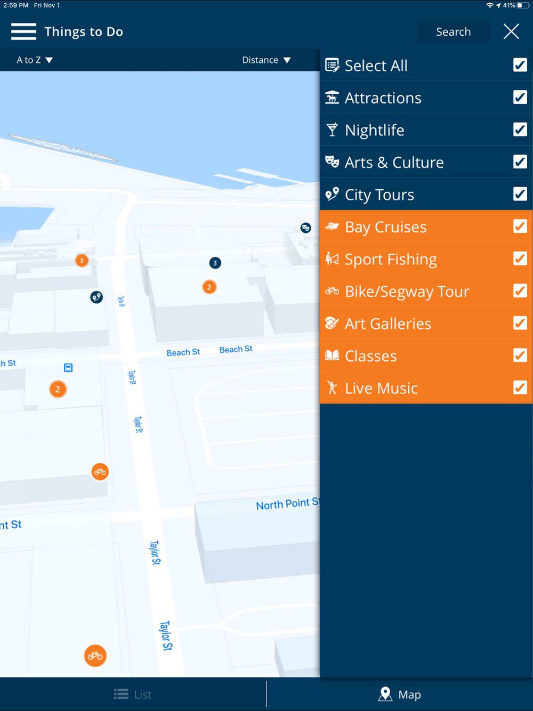Click the Art Galleries palette icon
This screenshot has height=711, width=533.
click(x=332, y=323)
